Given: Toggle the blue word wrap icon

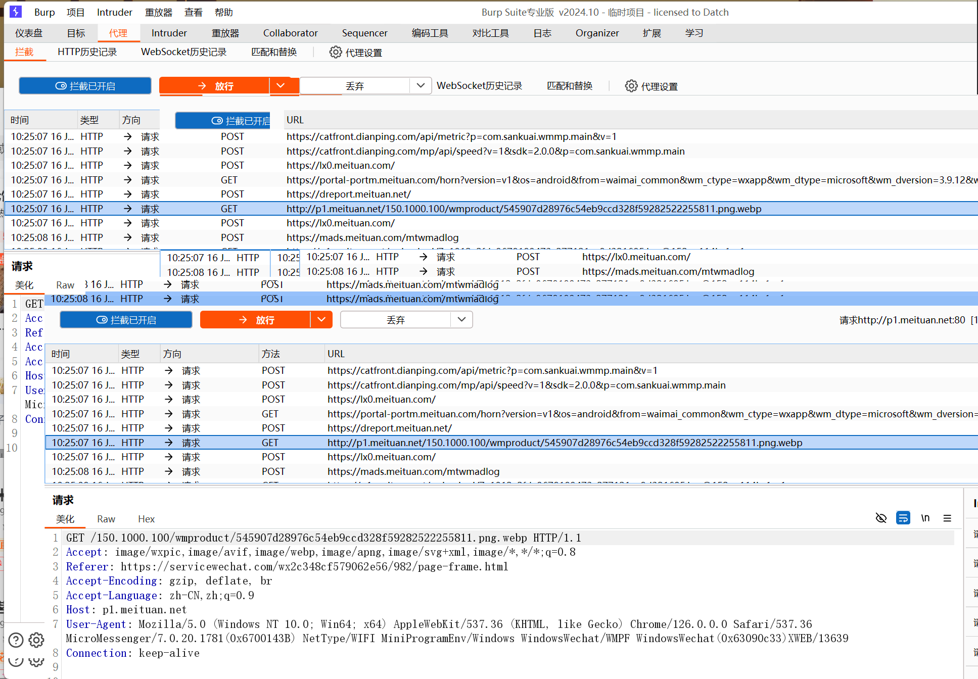Looking at the screenshot, I should click(x=903, y=518).
